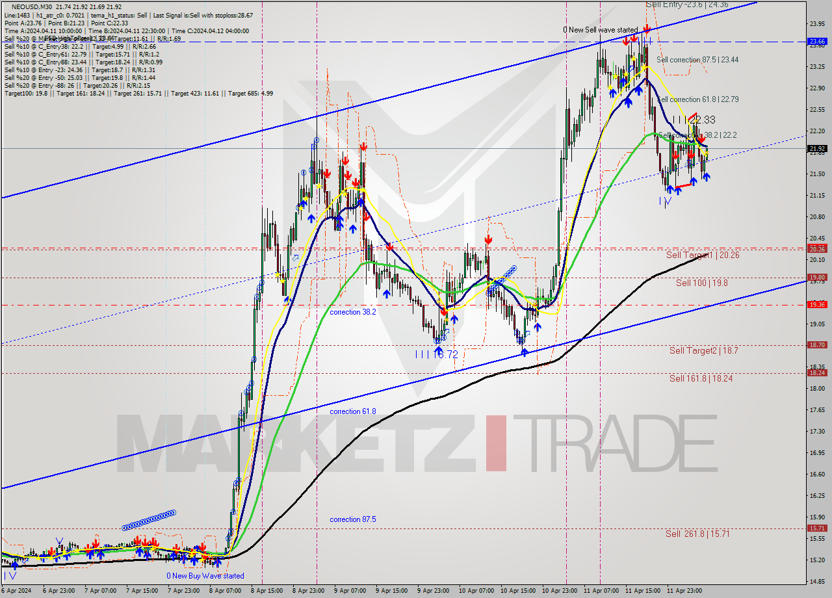
Task: Click the '0 New Buy Wave started' annotation
Action: [x=205, y=576]
